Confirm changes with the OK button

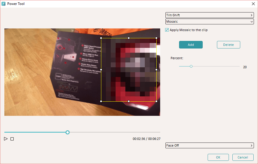pos(218,157)
